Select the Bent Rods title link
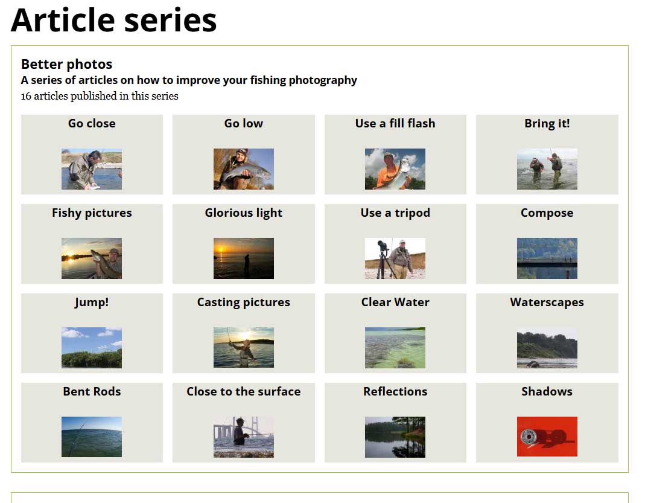The height and width of the screenshot is (503, 645). 92,391
